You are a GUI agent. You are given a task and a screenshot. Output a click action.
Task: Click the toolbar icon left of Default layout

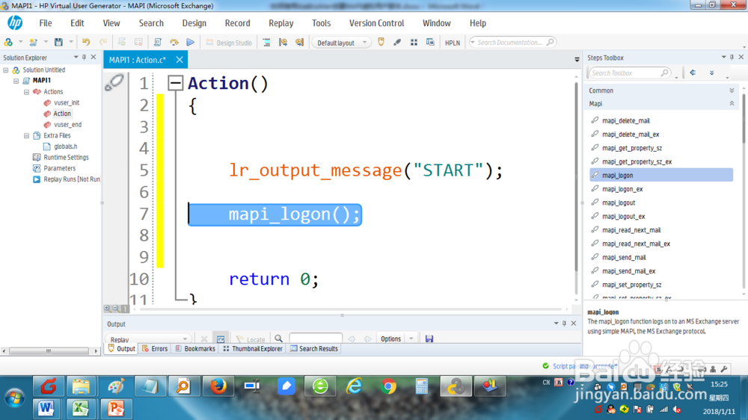tap(300, 42)
